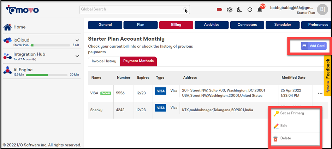Image resolution: width=332 pixels, height=149 pixels.
Task: Click the Name column header
Action: (x=96, y=78)
